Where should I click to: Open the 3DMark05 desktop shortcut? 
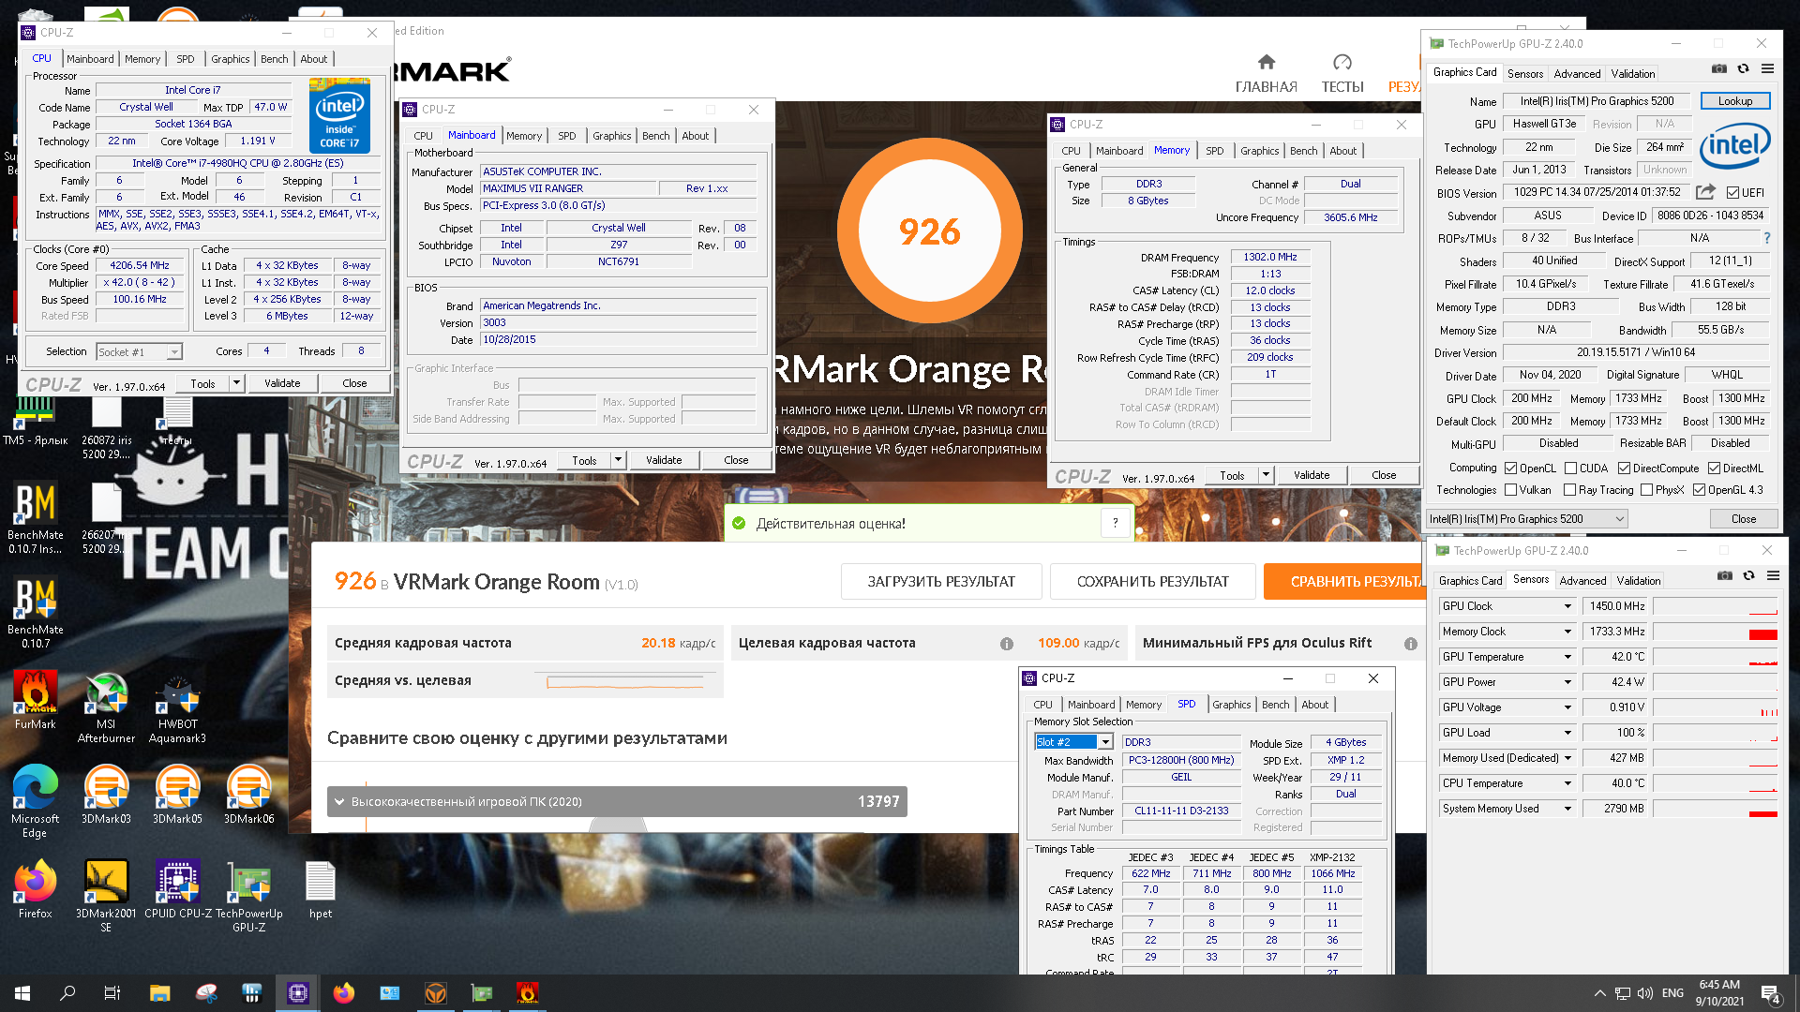(177, 795)
